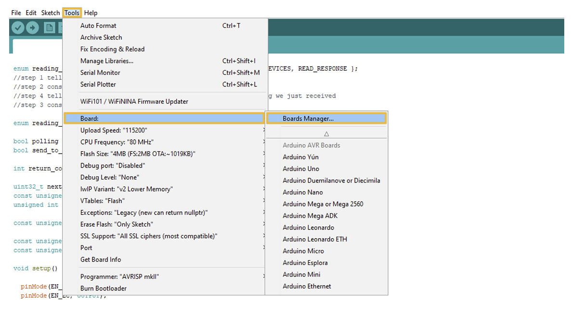The width and height of the screenshot is (571, 313).
Task: Select the Arduino Yún board
Action: (326, 157)
